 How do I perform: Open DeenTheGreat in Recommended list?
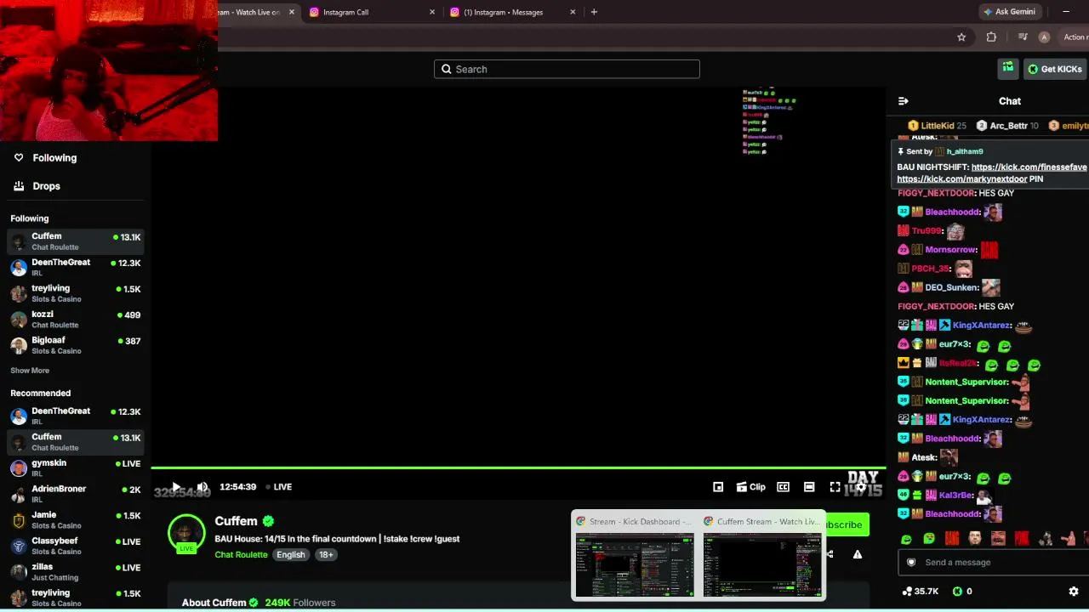pos(76,416)
